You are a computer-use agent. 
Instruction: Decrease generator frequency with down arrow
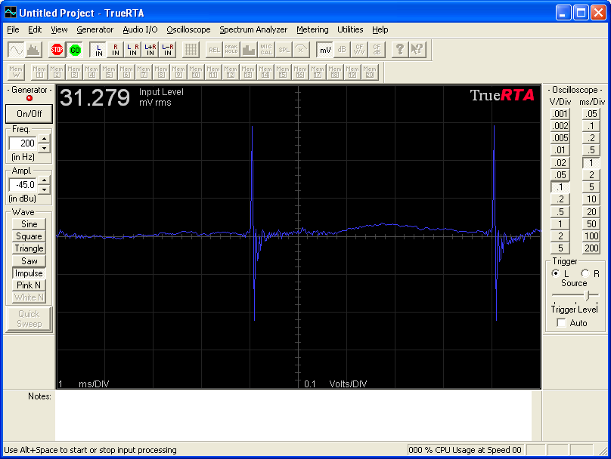click(45, 148)
